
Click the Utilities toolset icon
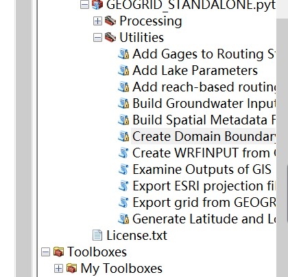[x=110, y=37]
